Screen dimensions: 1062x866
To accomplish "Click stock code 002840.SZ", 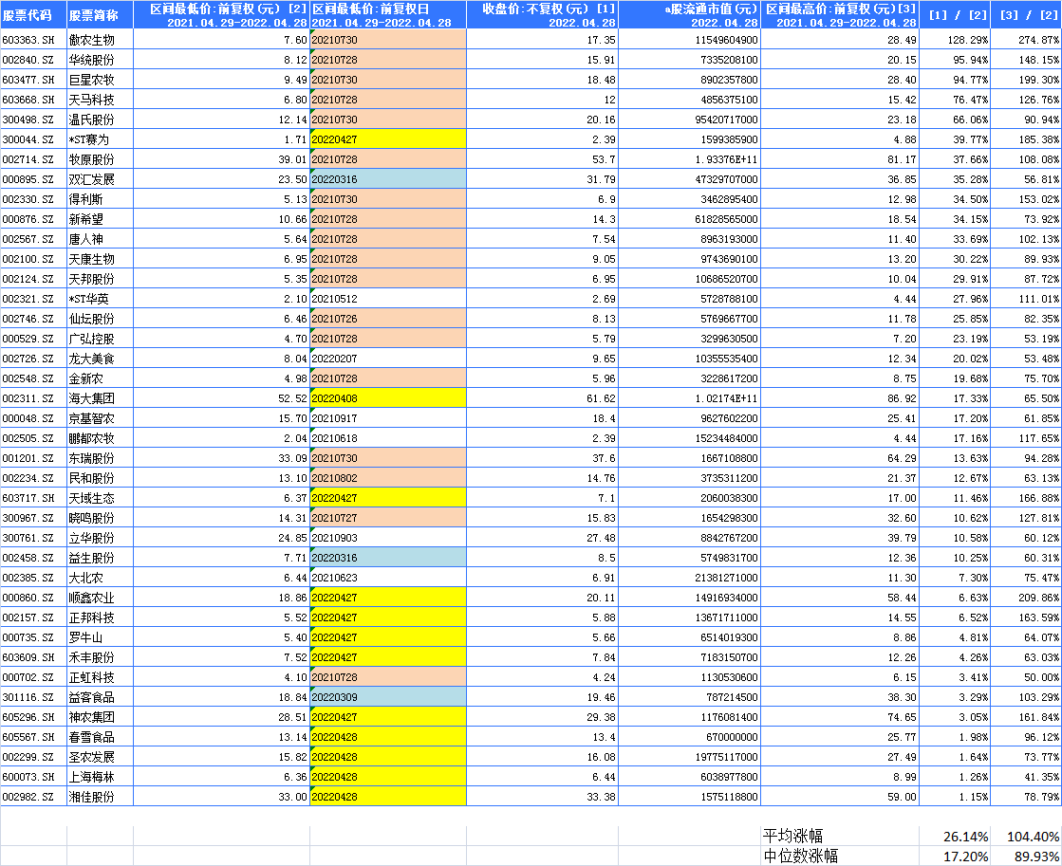I will point(33,60).
